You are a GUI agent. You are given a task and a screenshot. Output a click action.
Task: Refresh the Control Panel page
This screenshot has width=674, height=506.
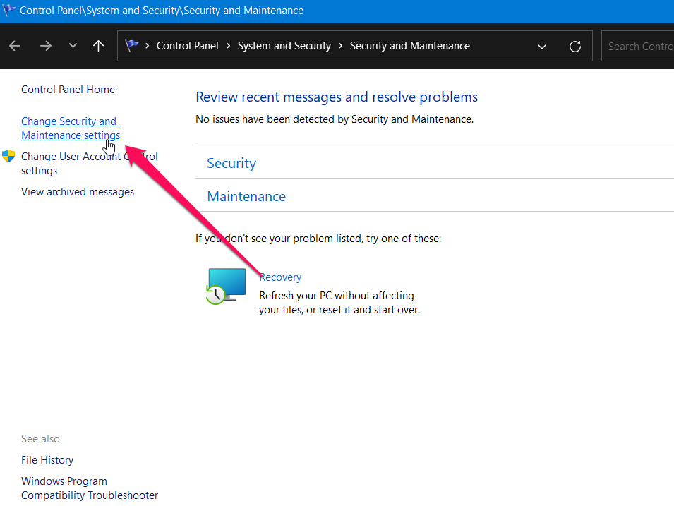pyautogui.click(x=575, y=46)
